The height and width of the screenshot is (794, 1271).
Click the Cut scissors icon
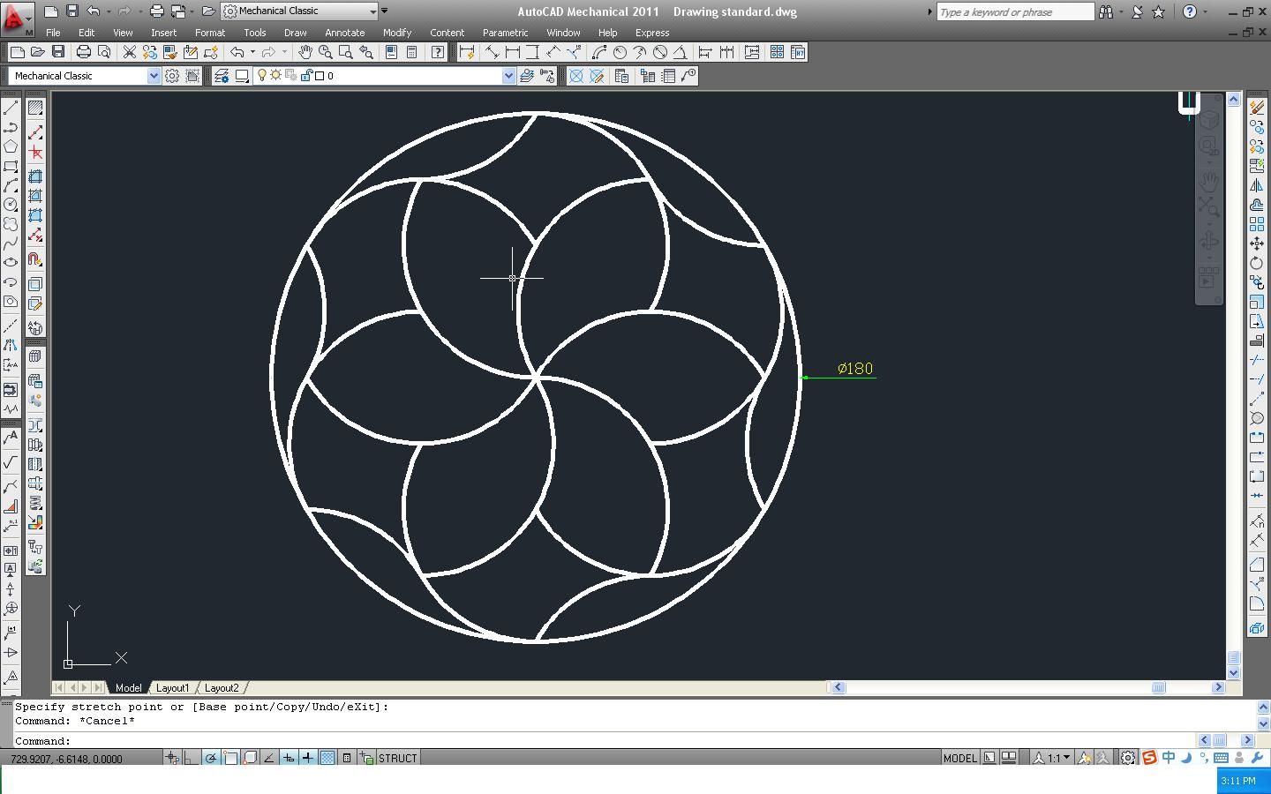(129, 53)
